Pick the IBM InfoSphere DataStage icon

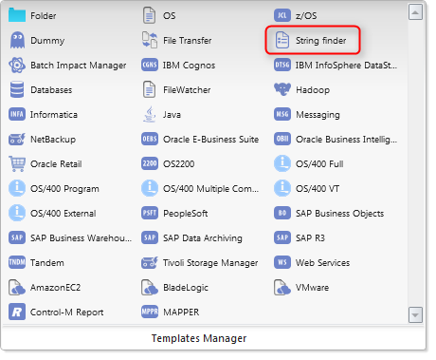pyautogui.click(x=282, y=65)
